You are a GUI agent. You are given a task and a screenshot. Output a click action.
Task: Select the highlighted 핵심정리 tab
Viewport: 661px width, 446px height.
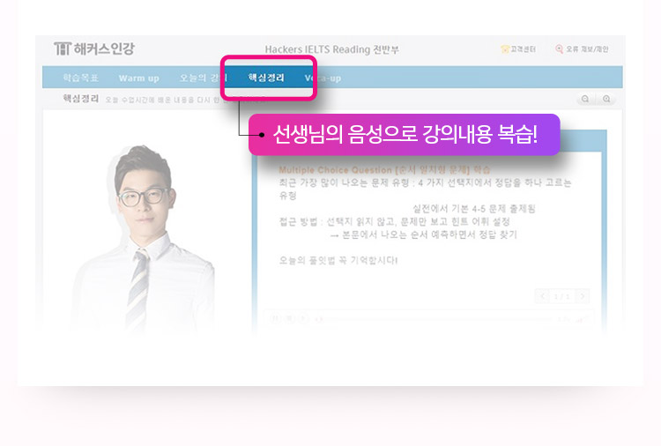point(266,78)
